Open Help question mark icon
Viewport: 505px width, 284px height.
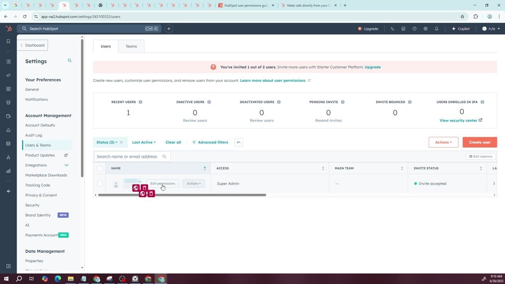click(x=414, y=29)
